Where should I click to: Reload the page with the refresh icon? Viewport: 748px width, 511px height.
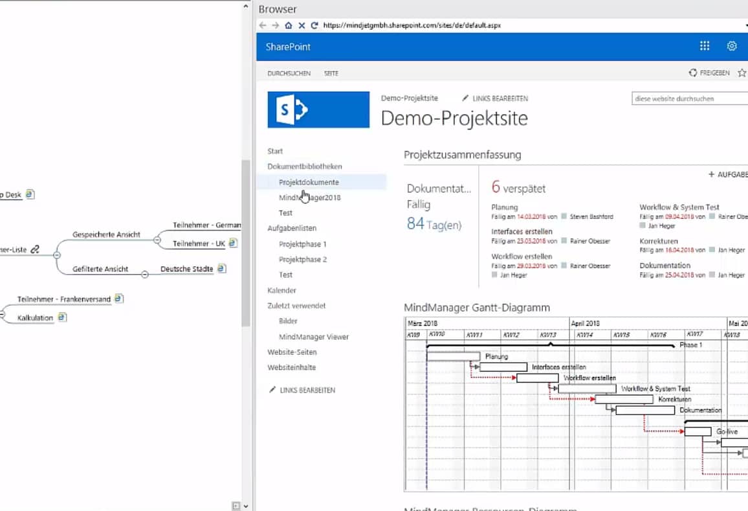pos(315,25)
